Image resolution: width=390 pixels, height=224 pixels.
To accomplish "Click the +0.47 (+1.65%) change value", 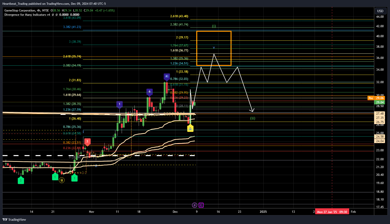I will (x=105, y=10).
